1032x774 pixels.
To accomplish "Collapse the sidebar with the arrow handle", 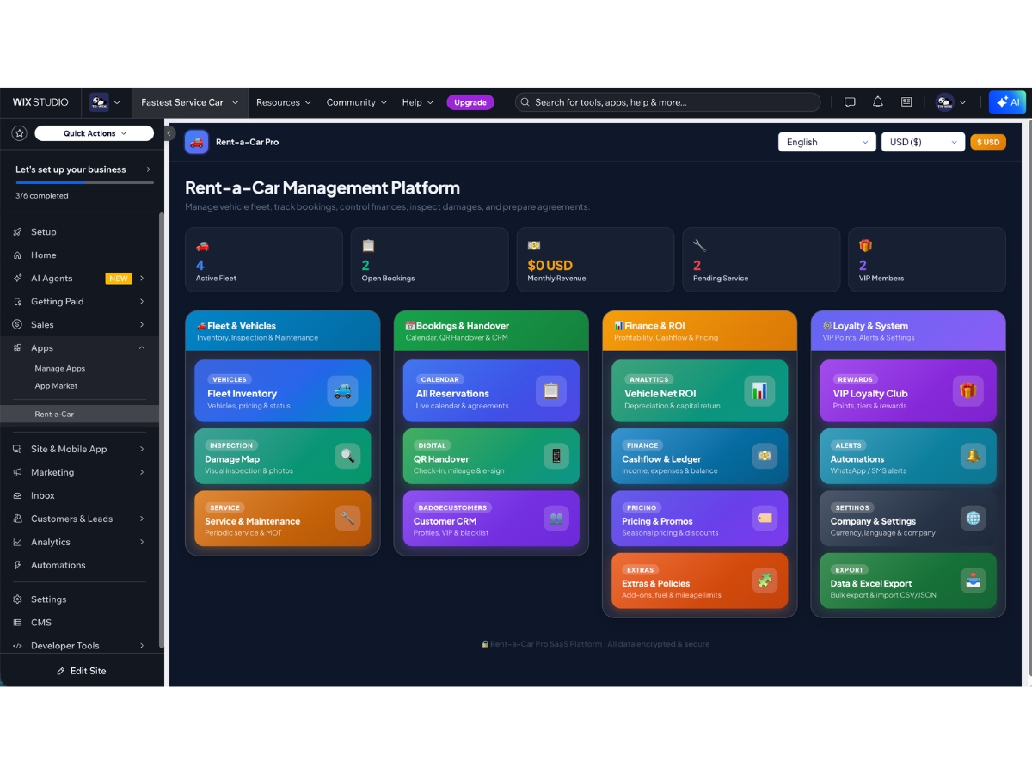I will [x=169, y=133].
